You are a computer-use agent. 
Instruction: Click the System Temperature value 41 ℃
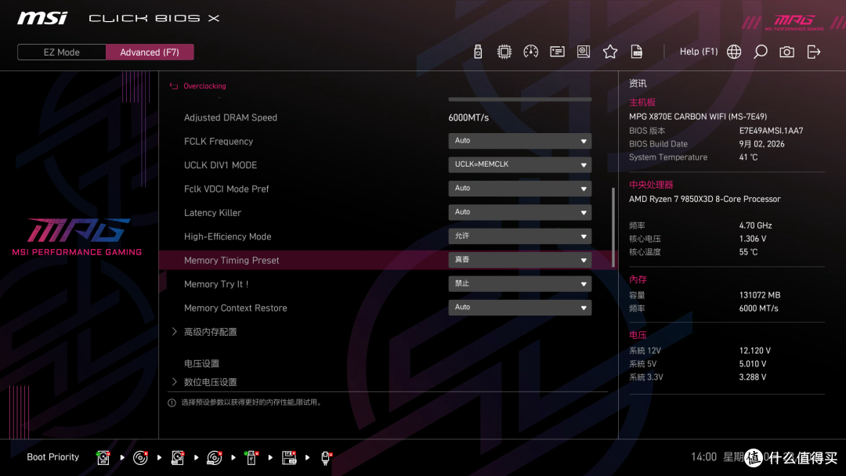coord(748,157)
